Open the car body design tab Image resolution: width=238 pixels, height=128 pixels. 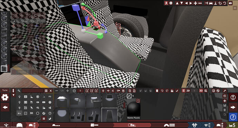[19, 125]
